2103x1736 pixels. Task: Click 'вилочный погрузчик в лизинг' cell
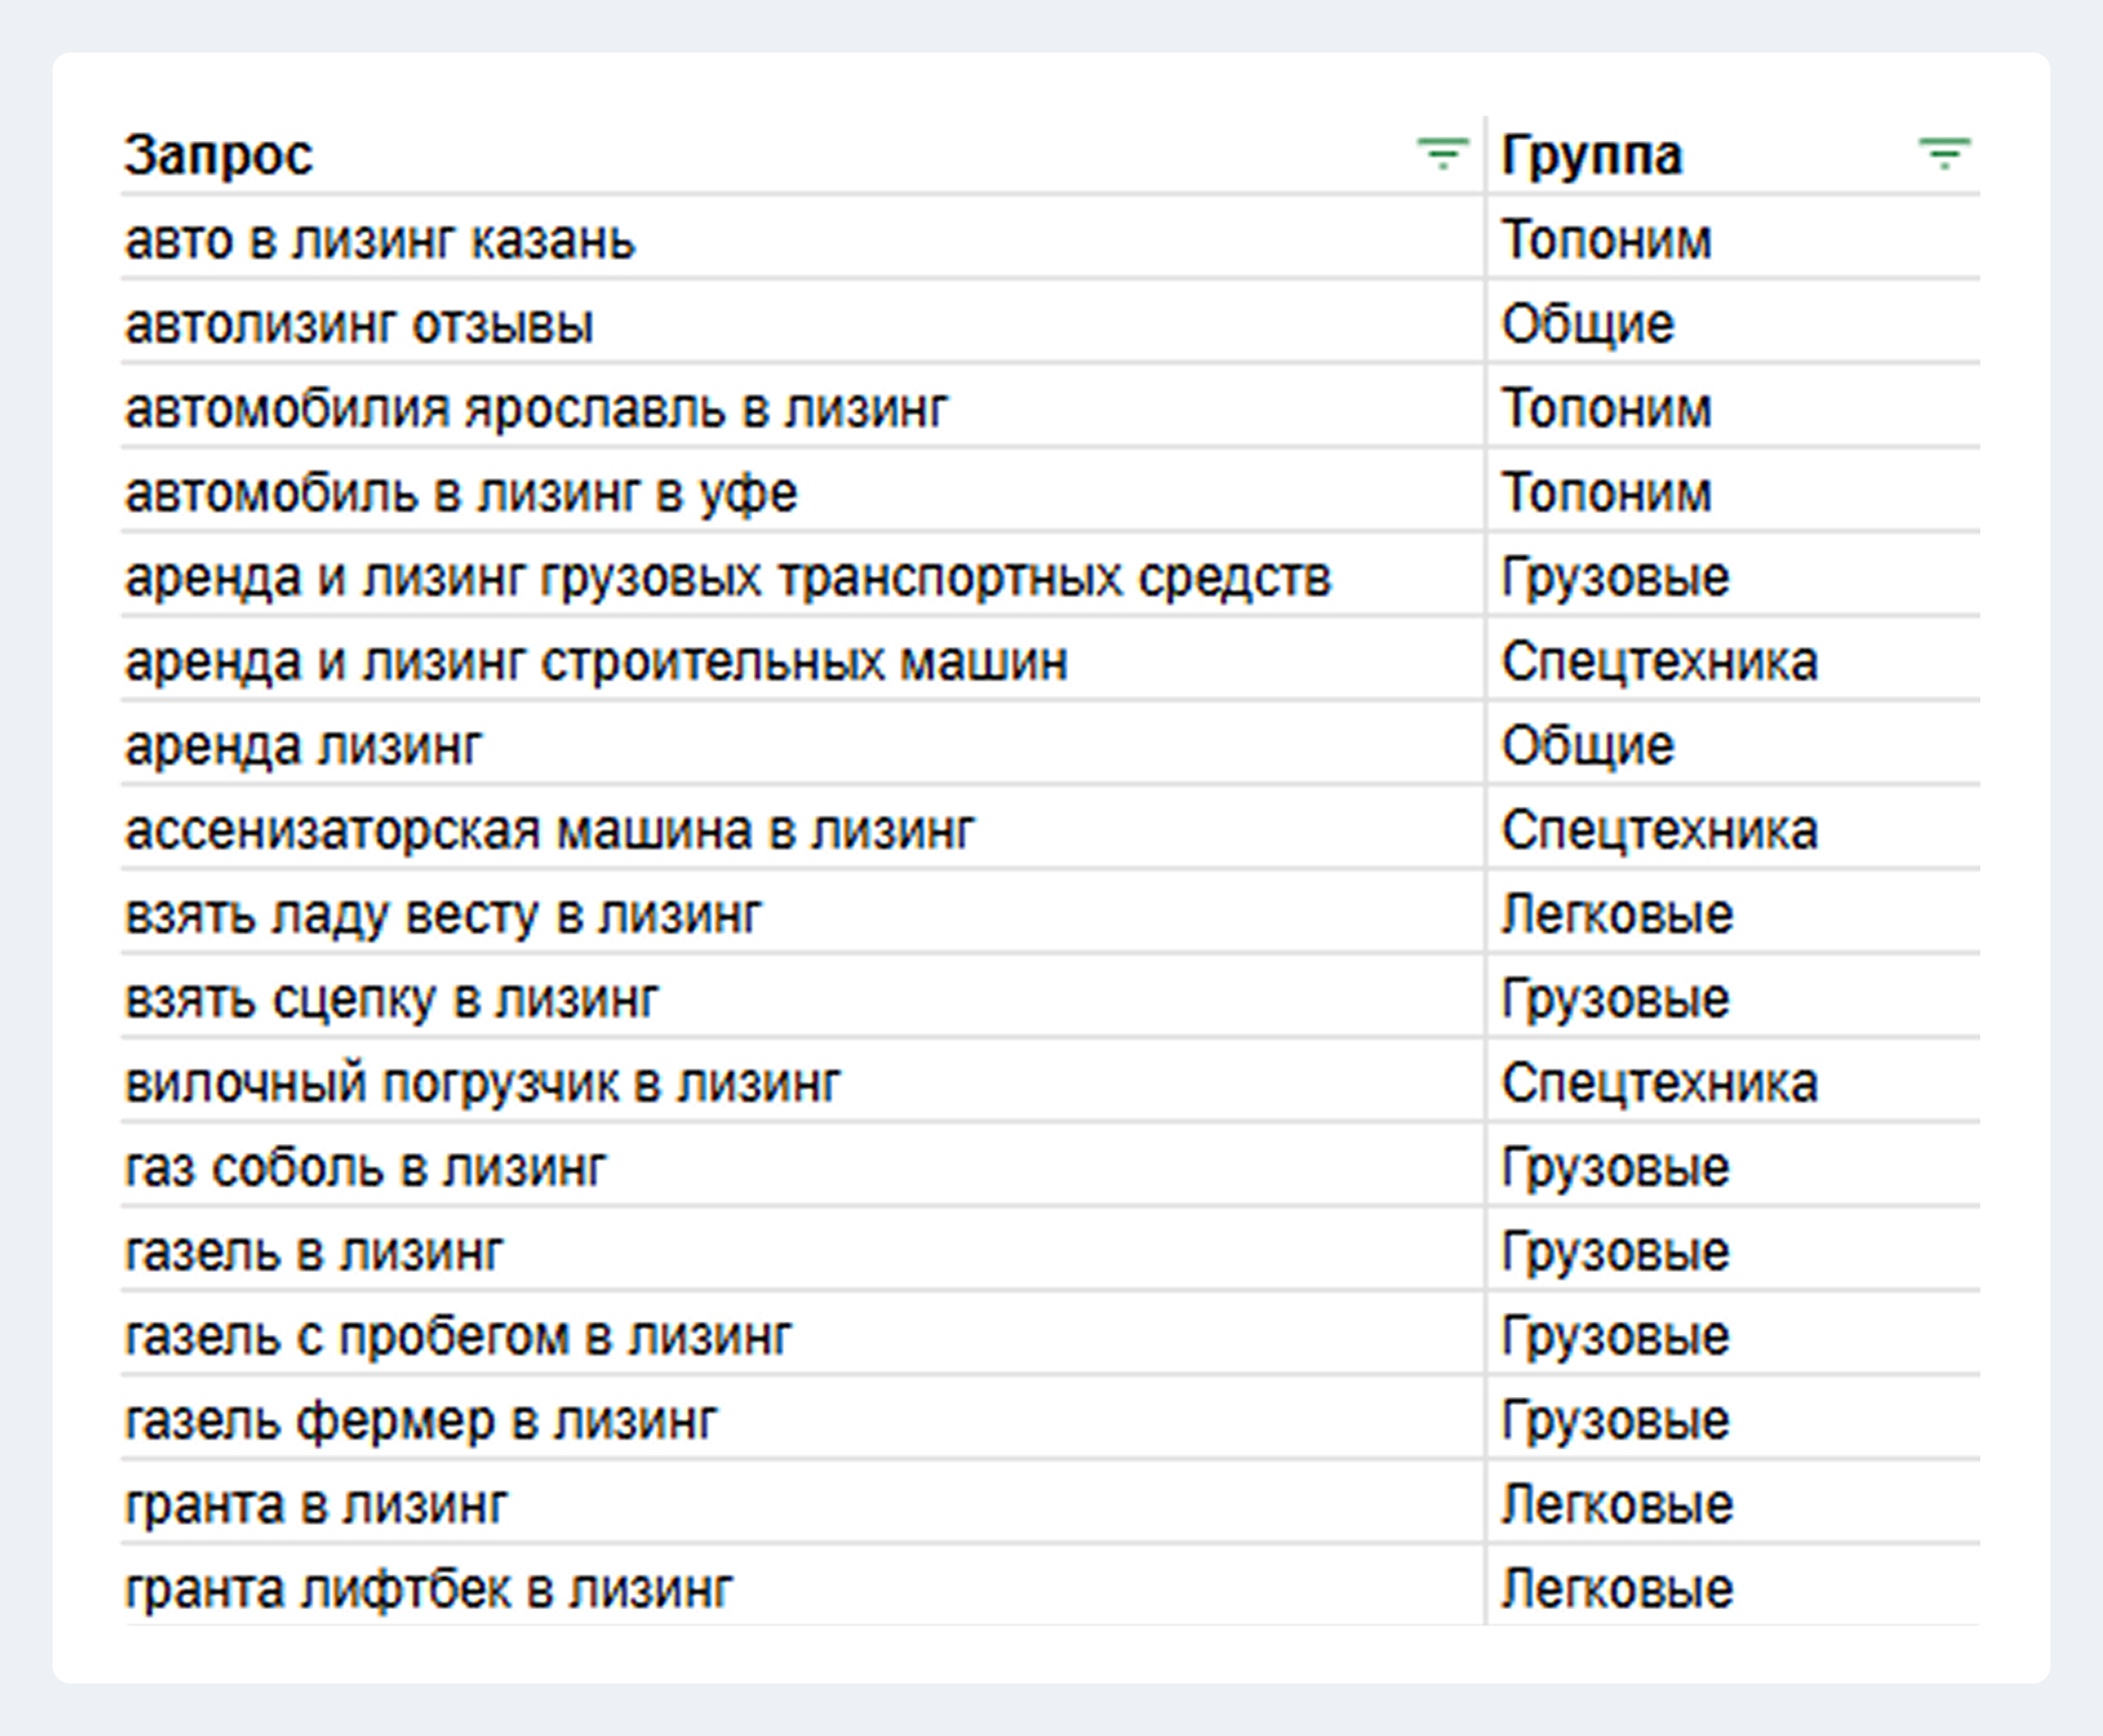(x=483, y=1084)
